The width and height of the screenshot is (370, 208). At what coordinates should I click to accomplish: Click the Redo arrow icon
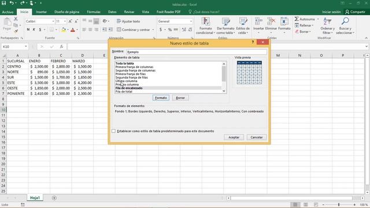tap(23, 3)
